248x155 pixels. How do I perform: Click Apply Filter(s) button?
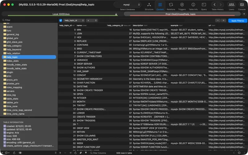click(237, 20)
